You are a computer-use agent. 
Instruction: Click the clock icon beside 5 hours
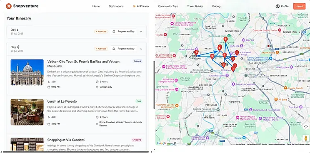pos(97,81)
